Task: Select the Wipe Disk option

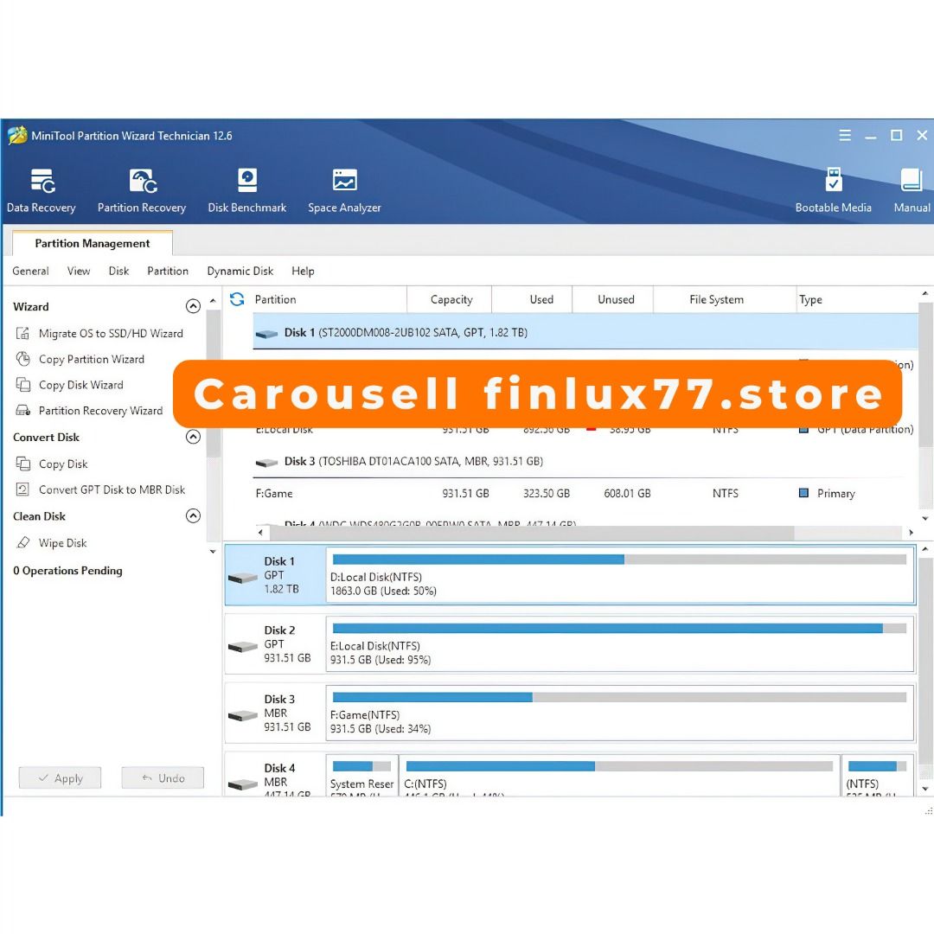Action: point(63,542)
